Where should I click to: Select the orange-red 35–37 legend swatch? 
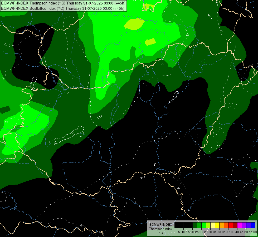(226, 225)
